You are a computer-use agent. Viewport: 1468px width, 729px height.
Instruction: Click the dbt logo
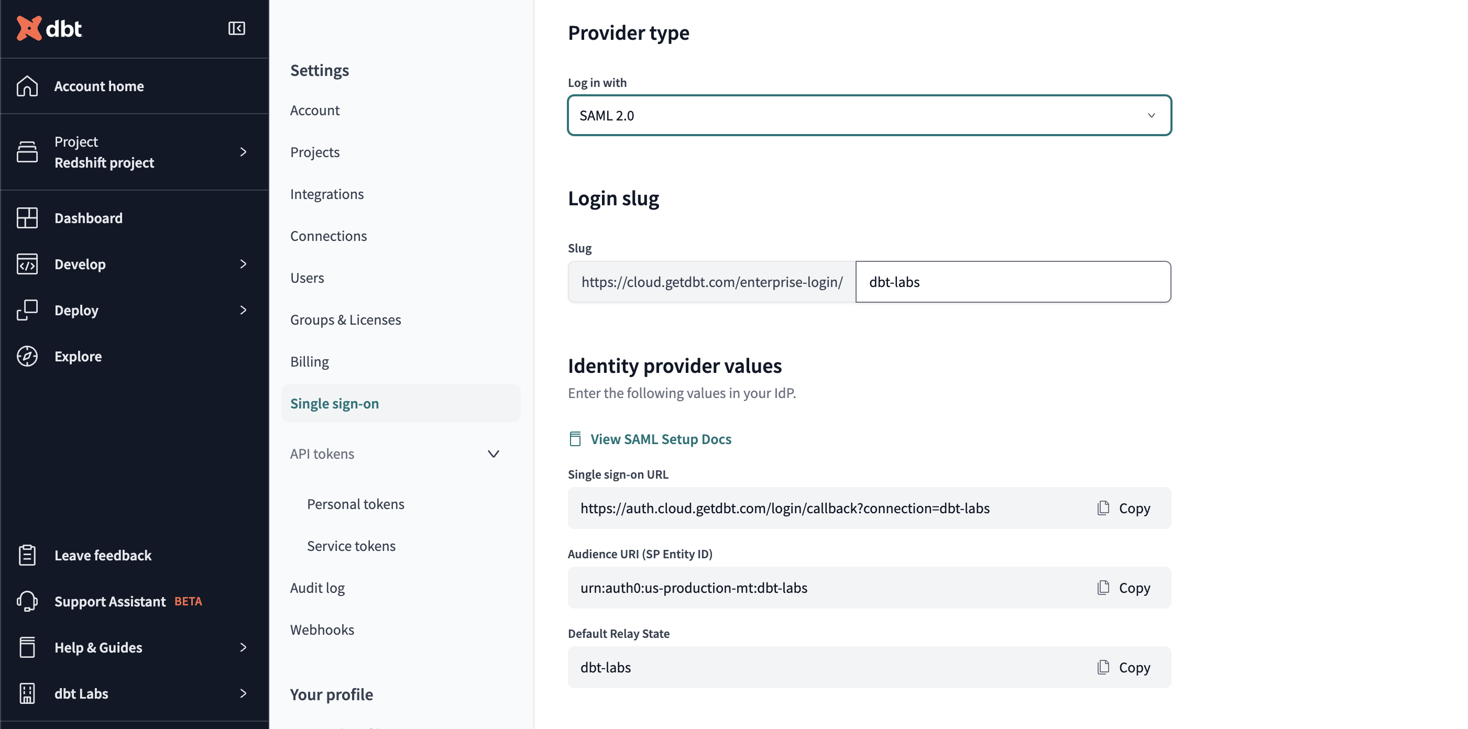click(x=48, y=28)
